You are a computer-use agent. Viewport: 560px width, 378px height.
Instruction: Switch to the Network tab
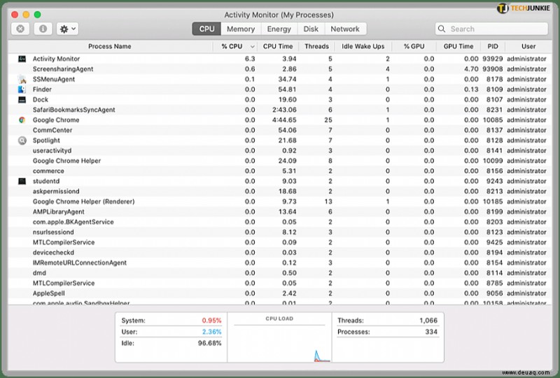345,29
